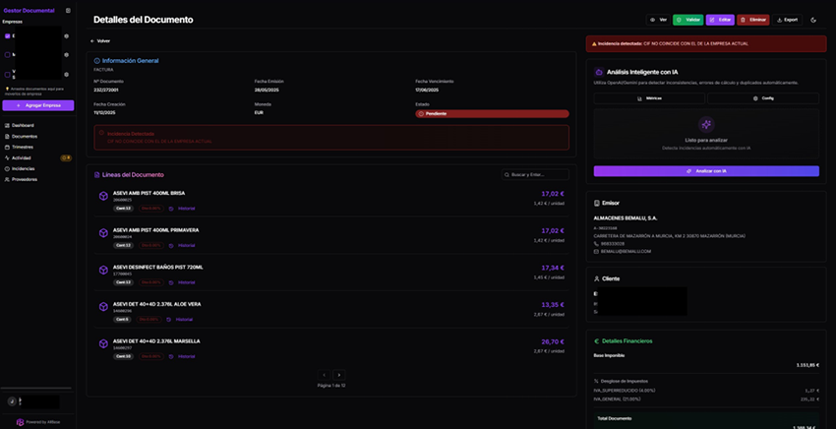Collapse the sidebar using the header icon
This screenshot has height=429, width=836.
68,10
